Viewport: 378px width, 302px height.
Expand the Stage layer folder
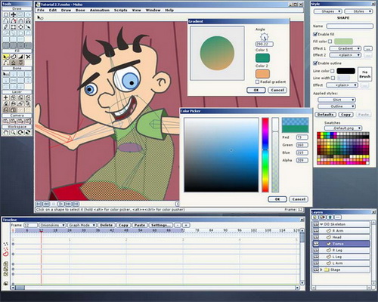click(x=321, y=270)
